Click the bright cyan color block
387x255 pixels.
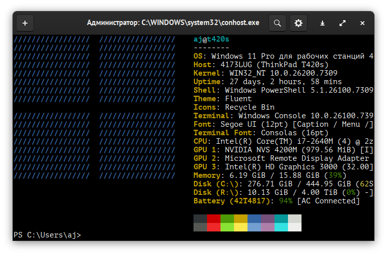coord(281,227)
